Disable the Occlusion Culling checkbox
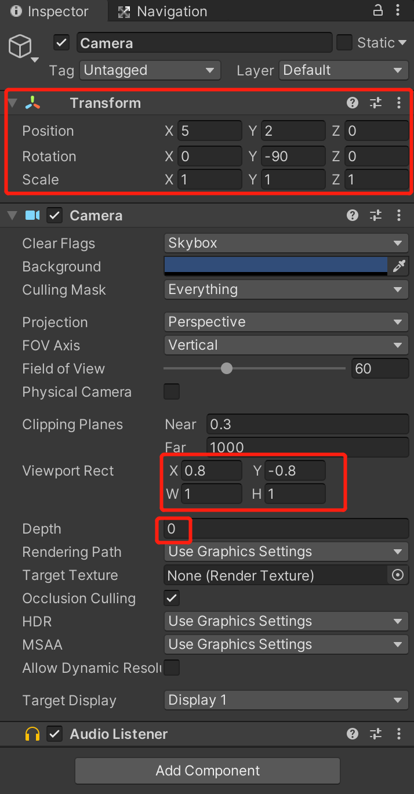The image size is (414, 794). (x=172, y=598)
